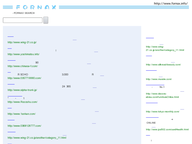Image resolution: width=192 pixels, height=144 pixels.
Task: Open the decora-ebisu.com furnitureChiba.html URL
Action: click(162, 95)
